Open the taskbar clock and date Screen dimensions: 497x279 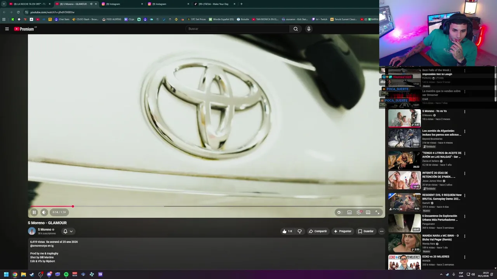483,274
